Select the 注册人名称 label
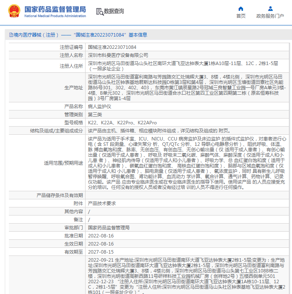292x294 pixels. pos(71,55)
